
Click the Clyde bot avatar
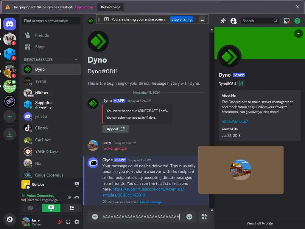(93, 163)
